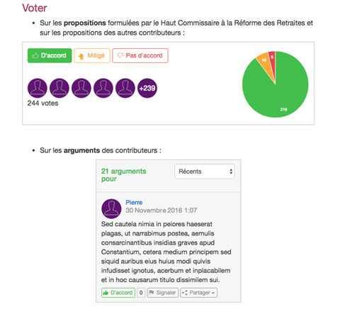This screenshot has width=340, height=324.
Task: Vote Mitigé on the proposition
Action: pyautogui.click(x=92, y=55)
